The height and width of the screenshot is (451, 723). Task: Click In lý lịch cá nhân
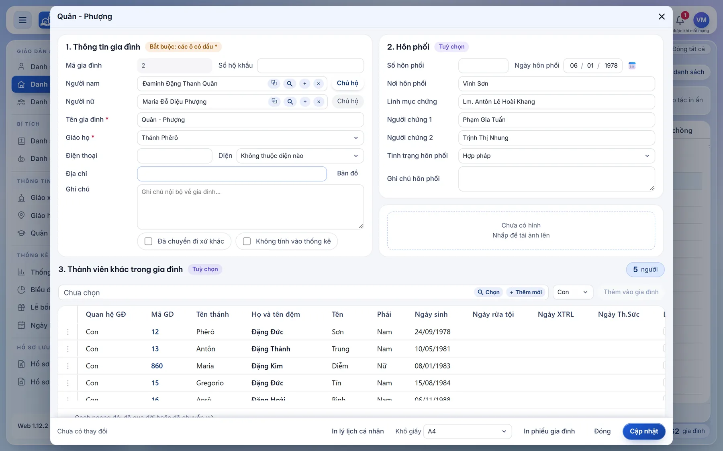[x=357, y=431]
